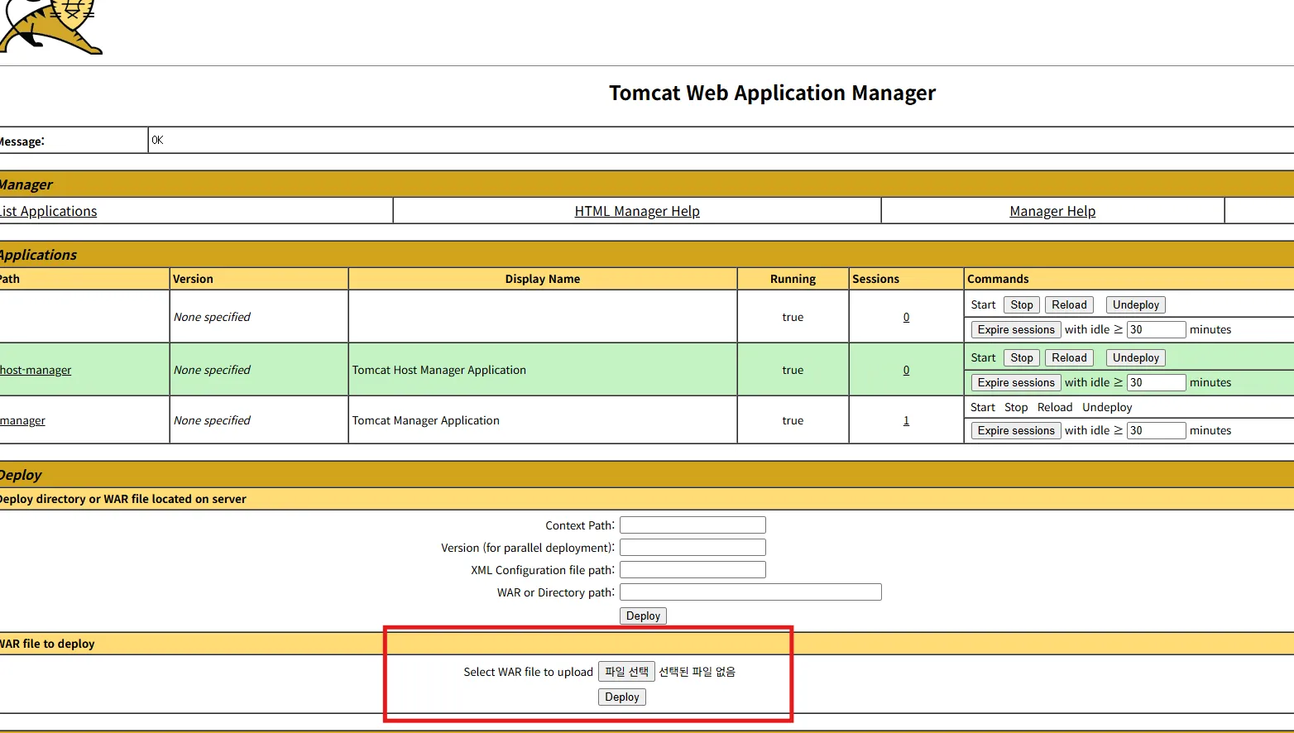Select None specified in the host-manager row
The height and width of the screenshot is (733, 1294).
tap(212, 370)
